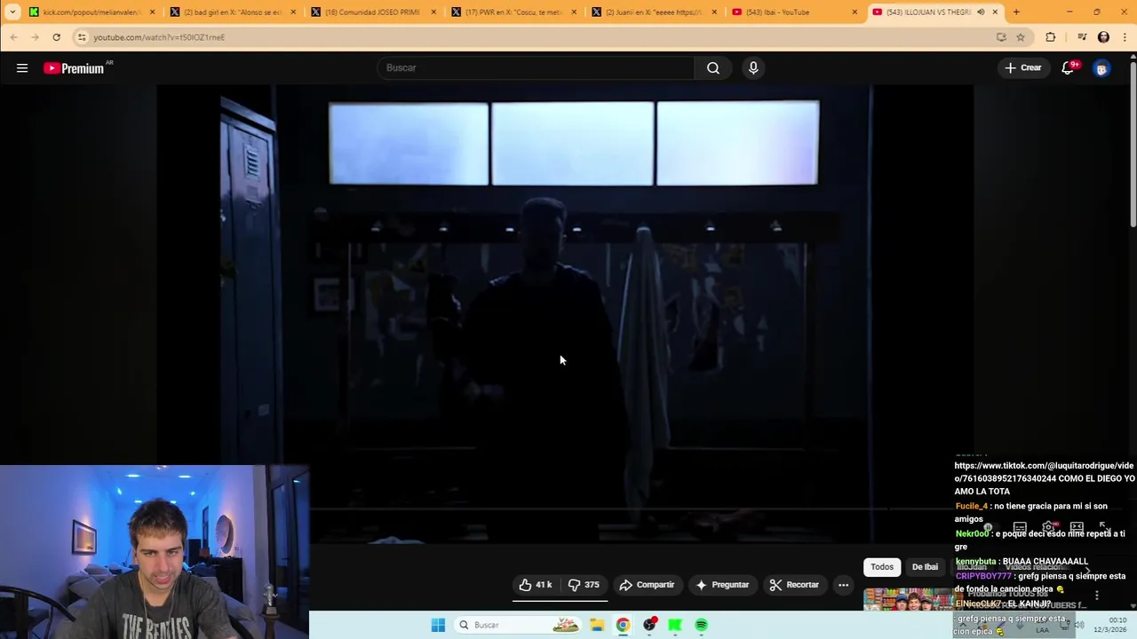Open Chrome extensions puzzle icon
The image size is (1137, 639).
pyautogui.click(x=1051, y=37)
